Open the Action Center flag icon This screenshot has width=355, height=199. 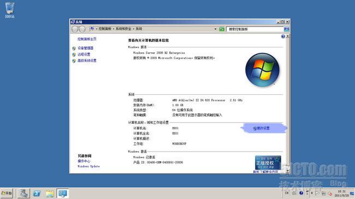317,193
